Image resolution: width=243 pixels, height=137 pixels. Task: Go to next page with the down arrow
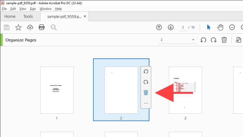[x=171, y=27]
